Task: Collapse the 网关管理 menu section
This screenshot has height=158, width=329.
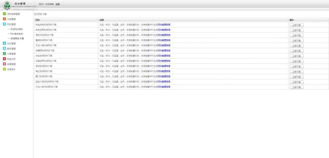Action: point(11,24)
